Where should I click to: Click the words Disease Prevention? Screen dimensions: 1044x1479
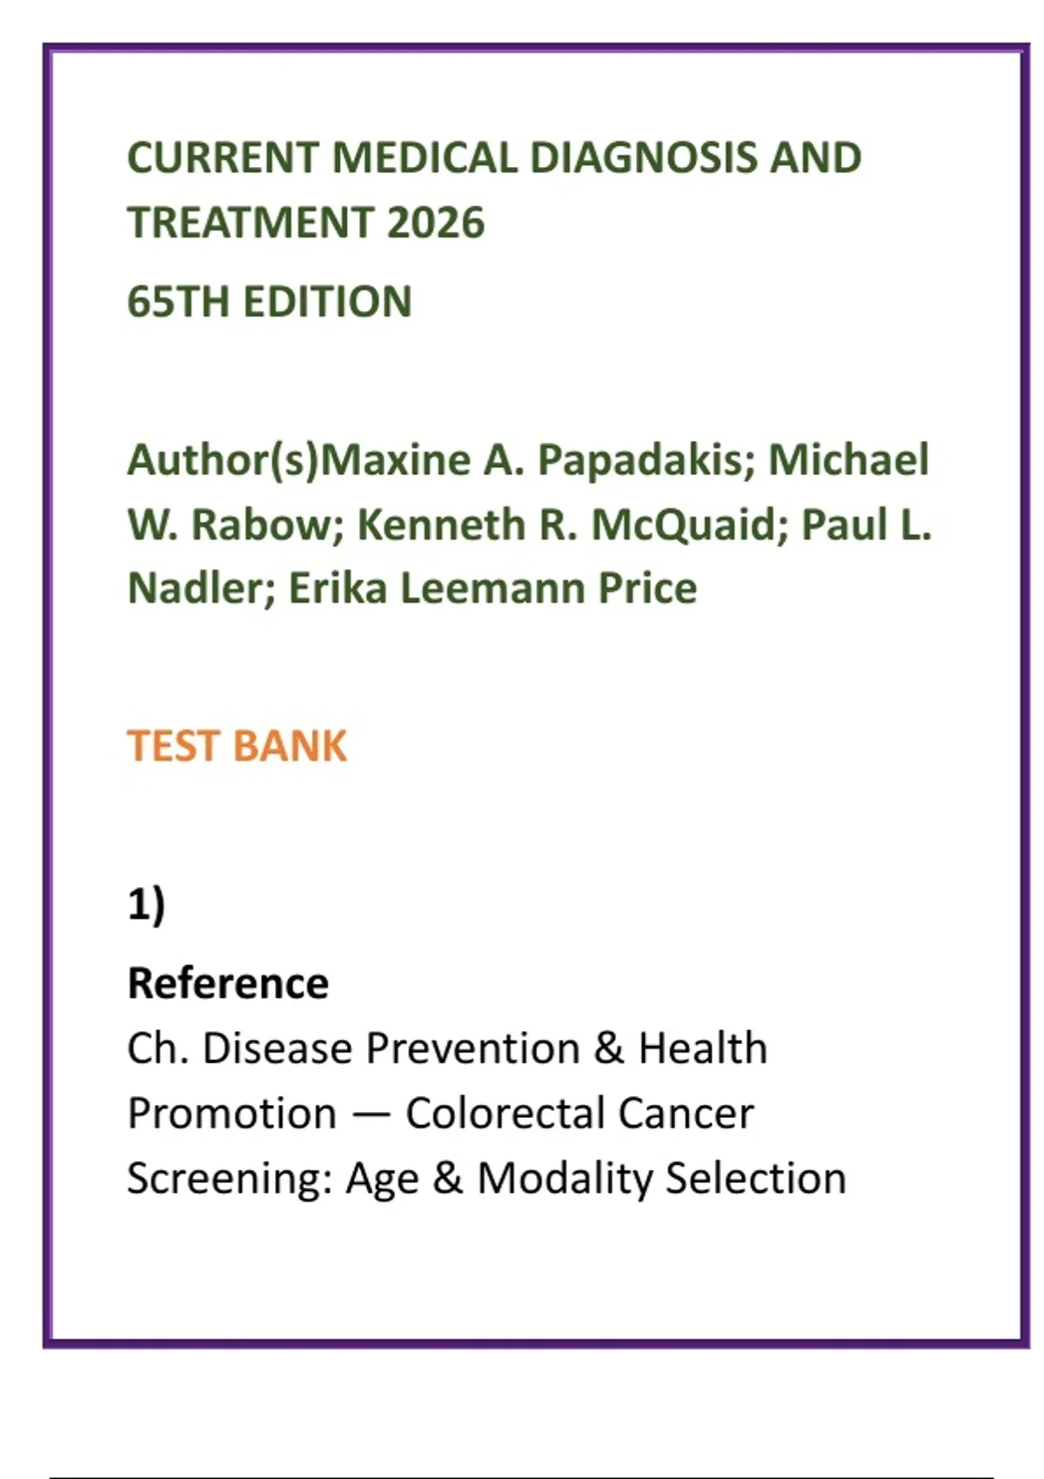pyautogui.click(x=391, y=1048)
